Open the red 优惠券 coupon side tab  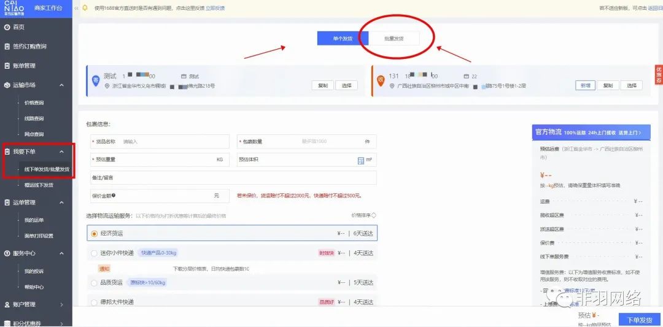click(x=659, y=74)
